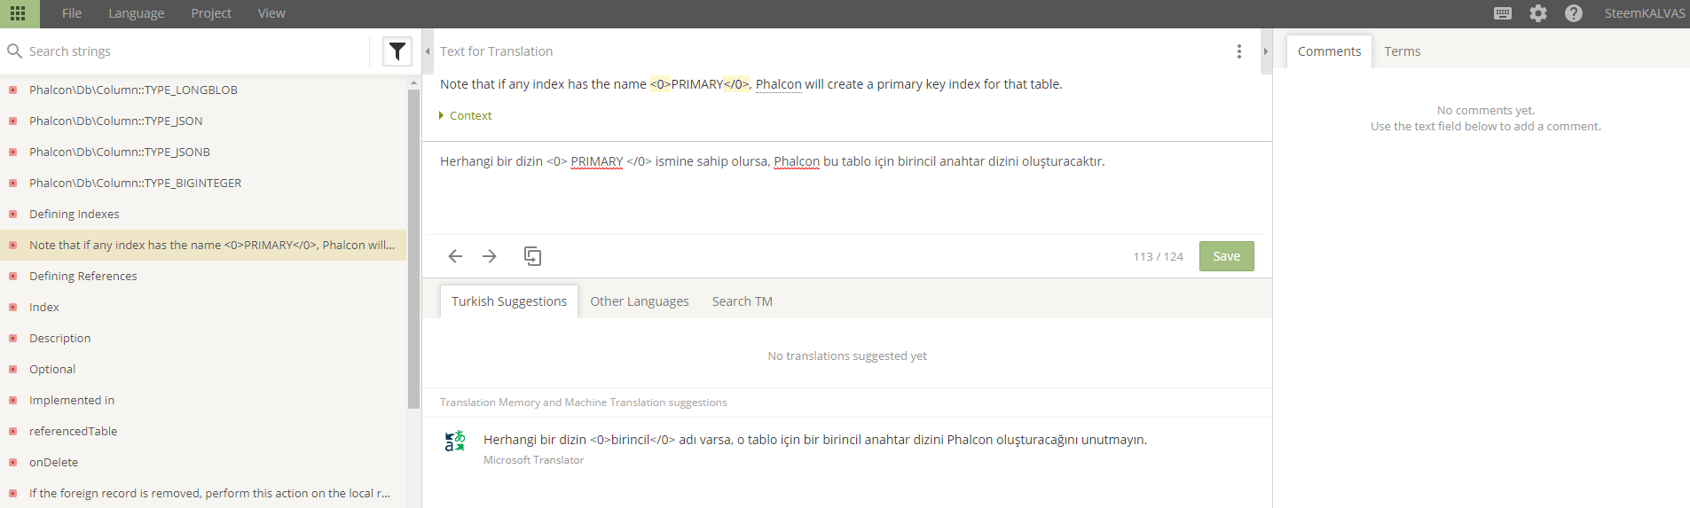Viewport: 1690px width, 508px height.
Task: Click the underlined Phalcon term in source text
Action: point(778,84)
